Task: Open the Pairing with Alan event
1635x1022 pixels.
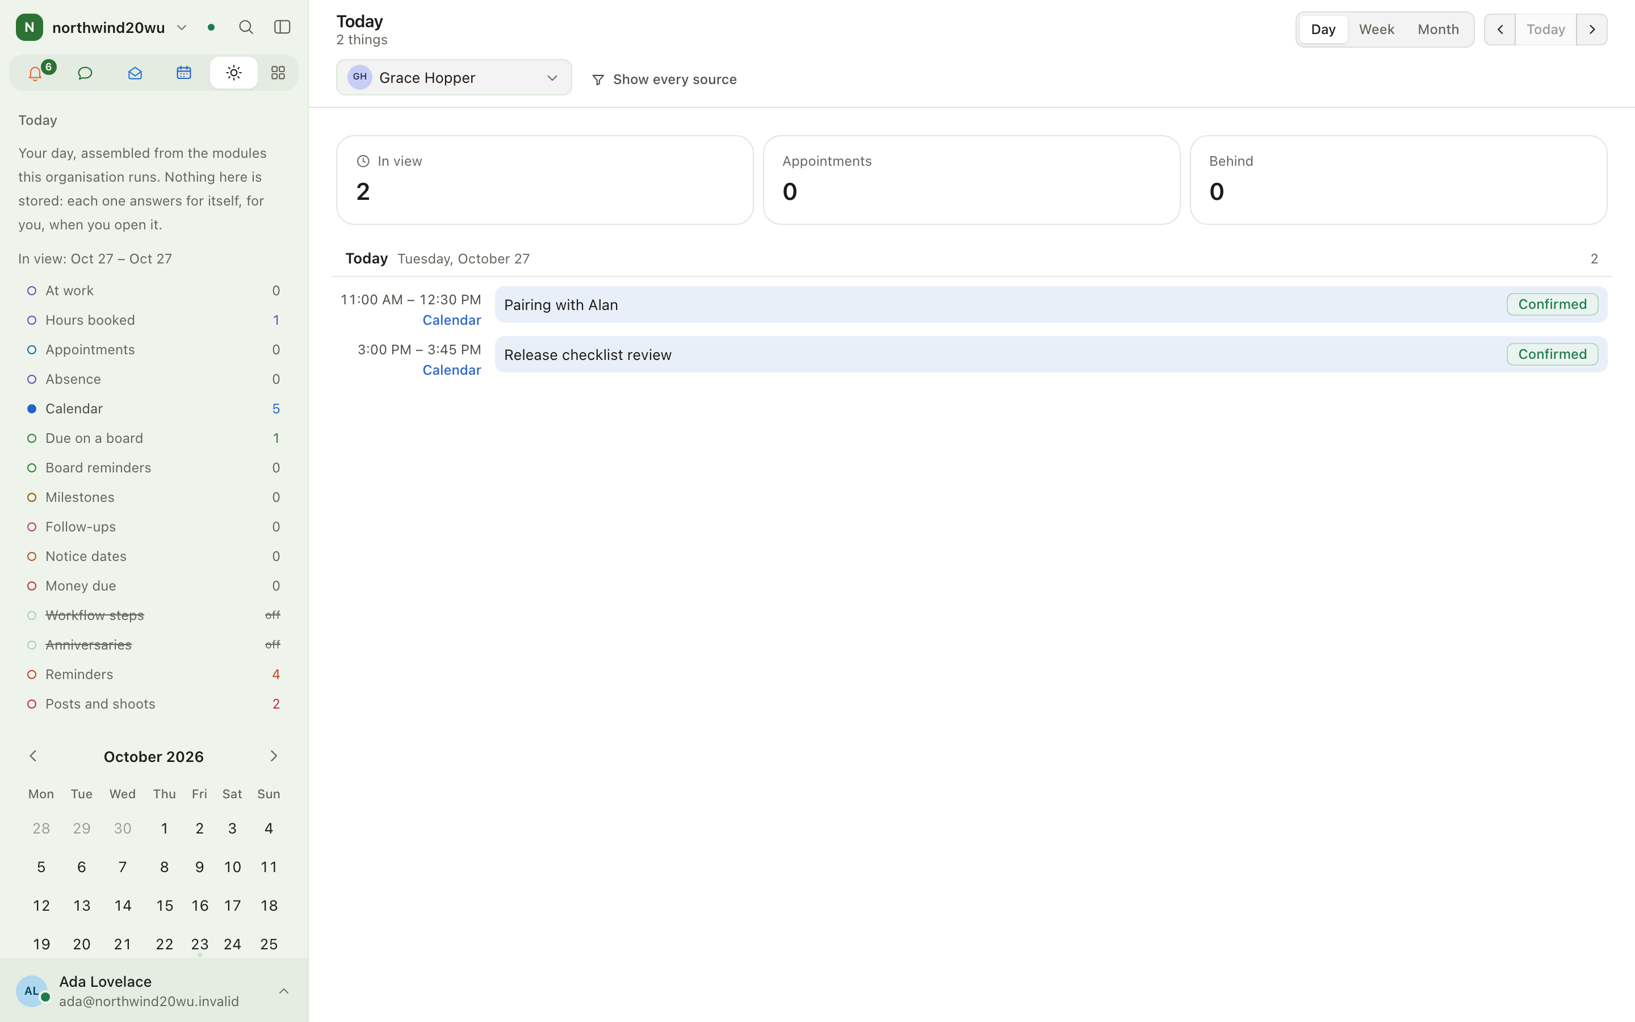Action: (1051, 305)
